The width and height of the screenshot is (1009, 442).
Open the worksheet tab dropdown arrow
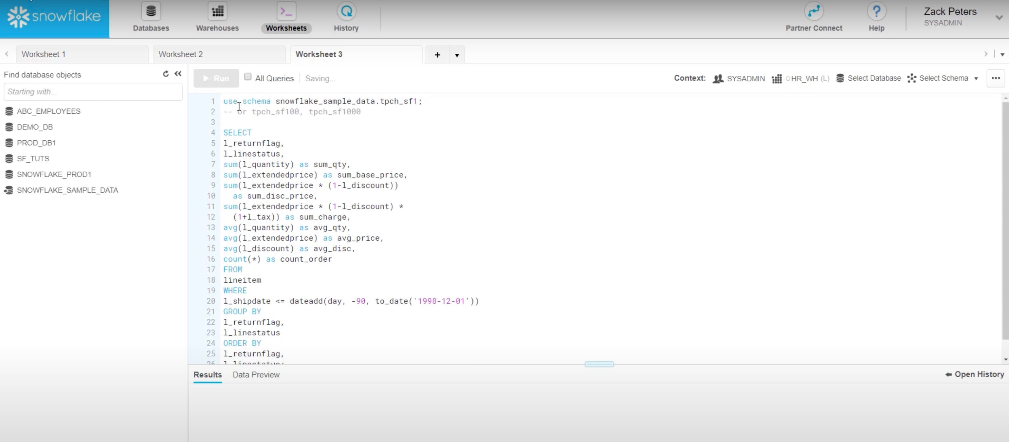tap(457, 55)
